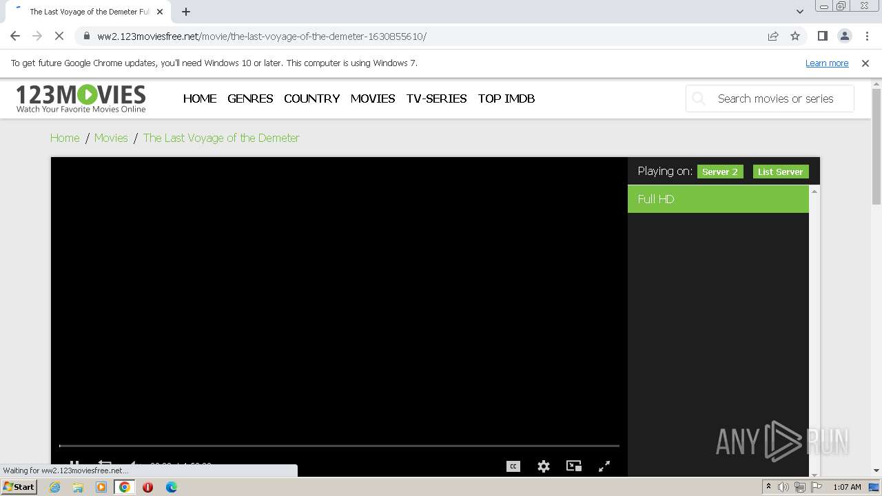Image resolution: width=882 pixels, height=496 pixels.
Task: Open the video player settings gear
Action: (x=544, y=466)
